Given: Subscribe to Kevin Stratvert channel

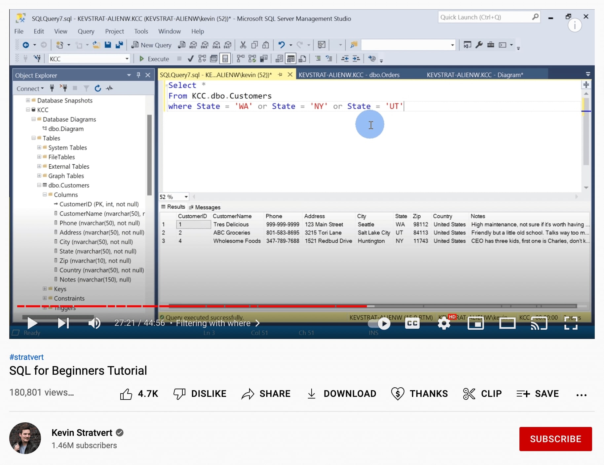Looking at the screenshot, I should (x=555, y=439).
